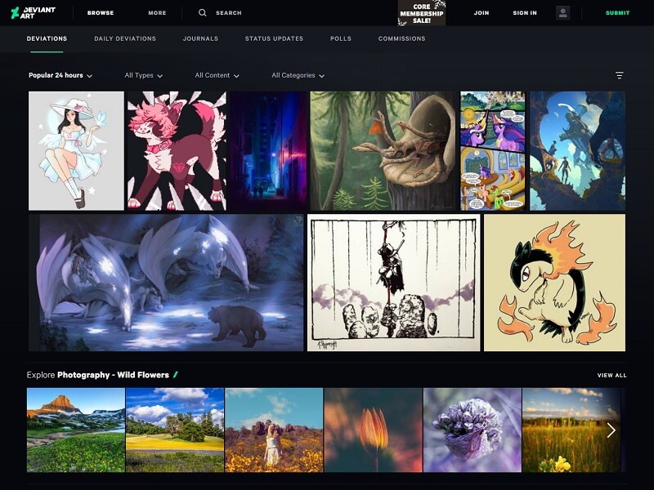Click the DeviantArt logo

tap(33, 12)
